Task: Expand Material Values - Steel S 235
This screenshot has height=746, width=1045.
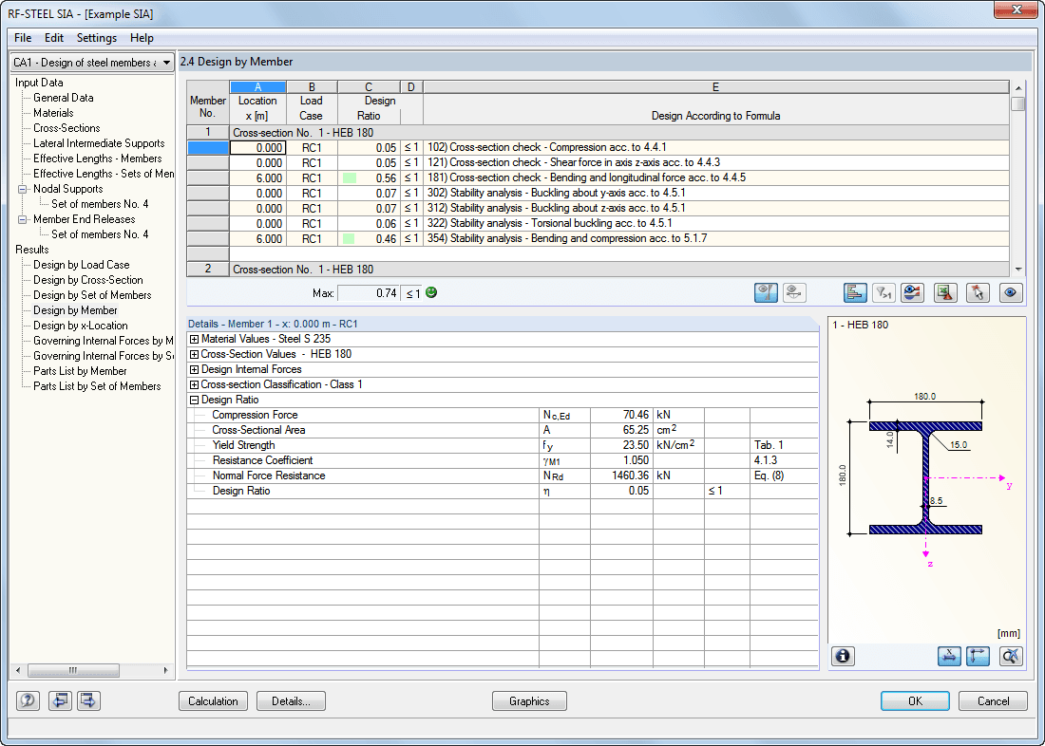Action: pos(194,339)
